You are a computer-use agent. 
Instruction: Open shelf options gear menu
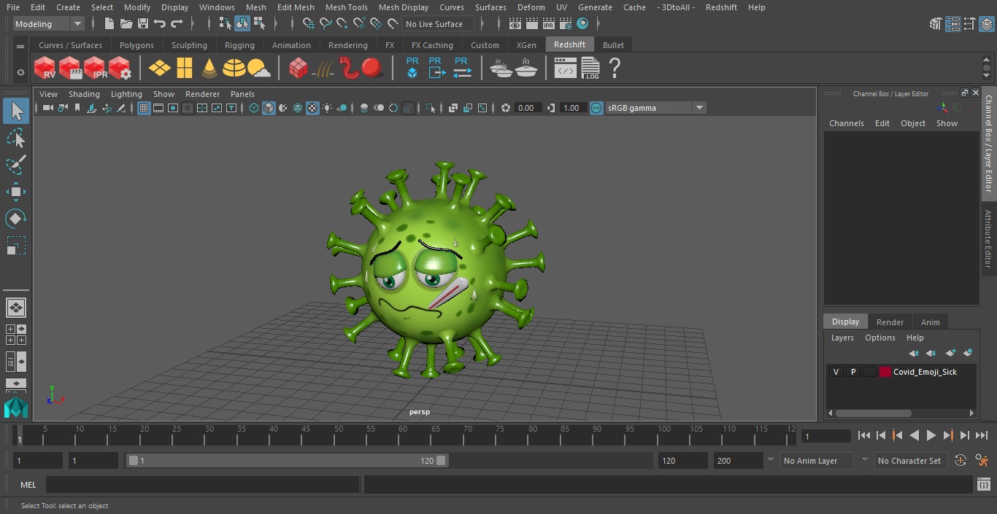(x=20, y=72)
